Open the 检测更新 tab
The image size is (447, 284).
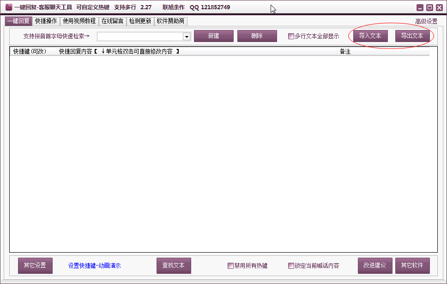[x=140, y=21]
